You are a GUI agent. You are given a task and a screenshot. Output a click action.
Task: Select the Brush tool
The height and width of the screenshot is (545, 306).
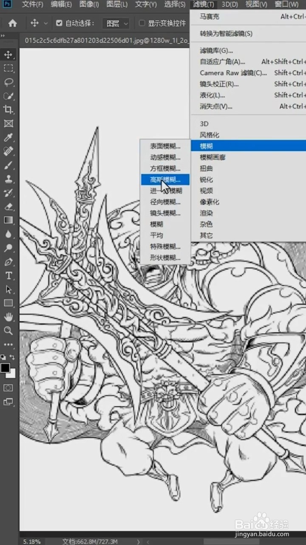click(8, 165)
